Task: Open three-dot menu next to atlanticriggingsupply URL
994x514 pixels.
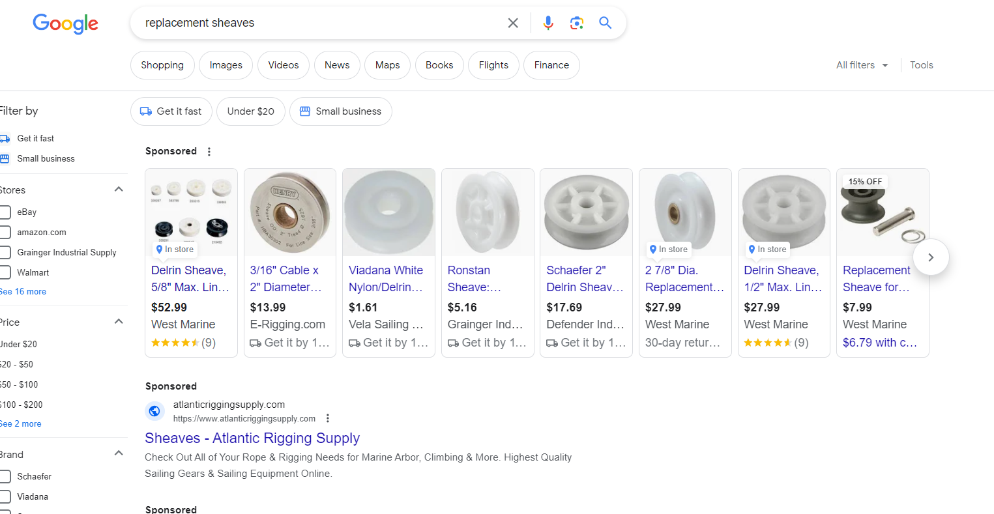Action: pyautogui.click(x=328, y=418)
